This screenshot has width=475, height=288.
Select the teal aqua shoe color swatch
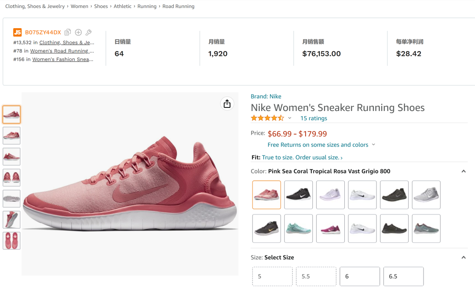click(298, 228)
